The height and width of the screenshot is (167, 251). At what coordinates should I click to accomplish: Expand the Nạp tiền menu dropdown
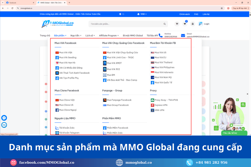coord(76,36)
